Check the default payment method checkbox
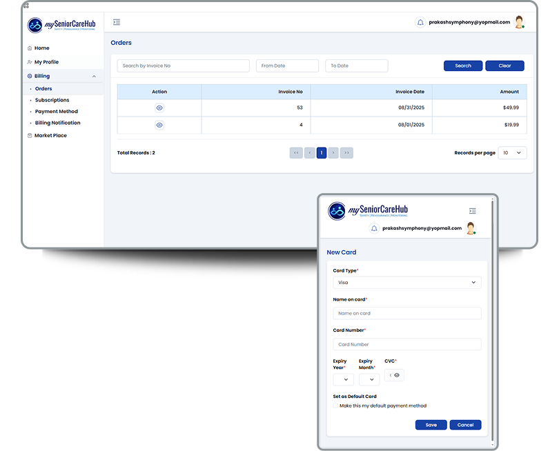The image size is (559, 451). pyautogui.click(x=335, y=405)
